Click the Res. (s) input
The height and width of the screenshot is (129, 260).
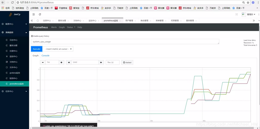pyautogui.click(x=113, y=63)
